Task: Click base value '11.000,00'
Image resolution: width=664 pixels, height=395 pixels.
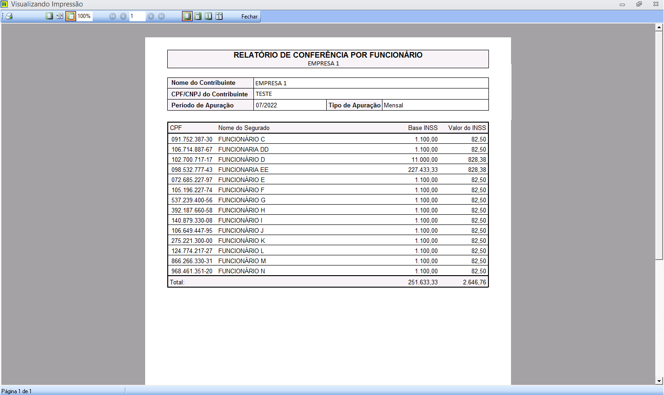Action: click(425, 159)
